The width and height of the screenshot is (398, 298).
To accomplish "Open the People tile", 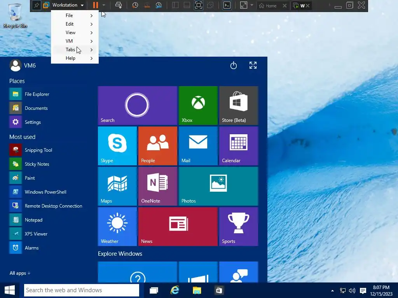I will [158, 146].
